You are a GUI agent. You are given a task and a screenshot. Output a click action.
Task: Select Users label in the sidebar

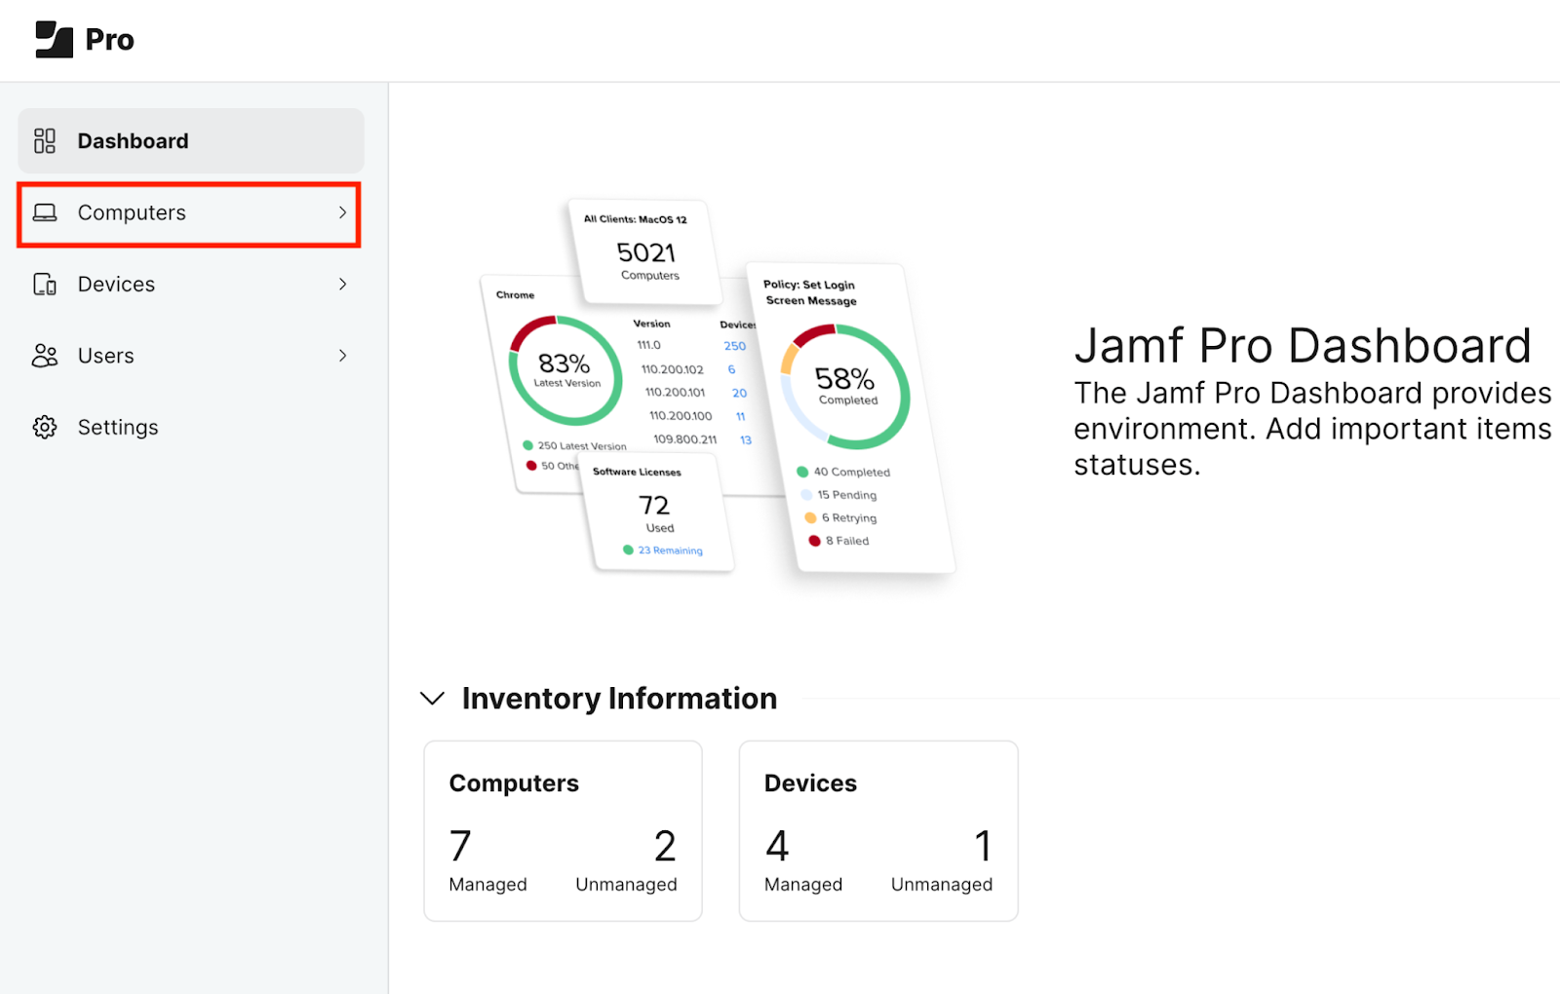(106, 356)
